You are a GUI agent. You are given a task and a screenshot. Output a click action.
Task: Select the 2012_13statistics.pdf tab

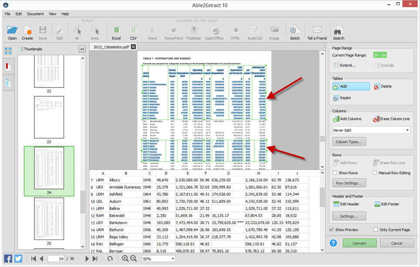pyautogui.click(x=111, y=47)
